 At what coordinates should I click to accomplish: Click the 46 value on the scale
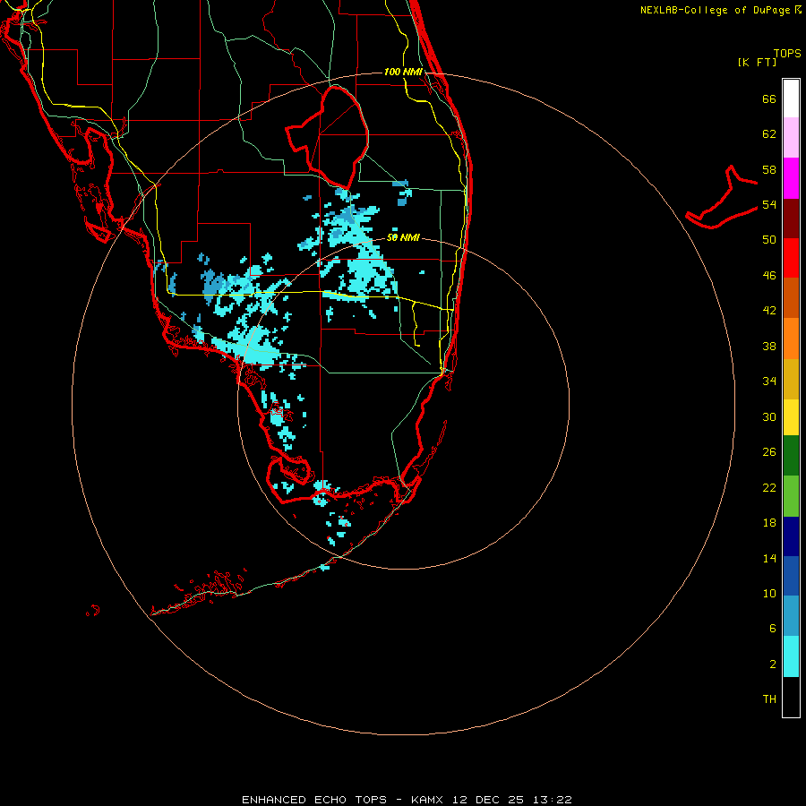(769, 276)
